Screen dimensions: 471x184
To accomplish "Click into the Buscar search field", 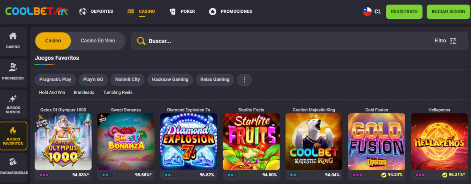I will click(299, 41).
